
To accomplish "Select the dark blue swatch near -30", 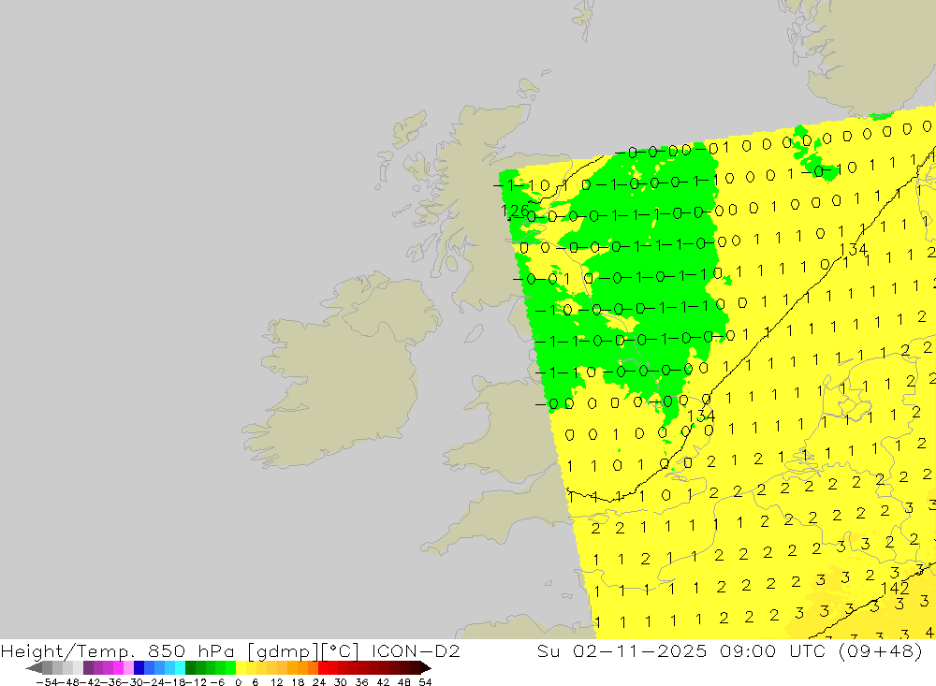I will [x=139, y=668].
